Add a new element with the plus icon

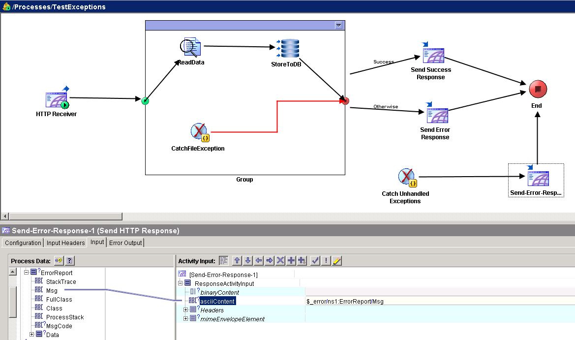click(x=290, y=260)
